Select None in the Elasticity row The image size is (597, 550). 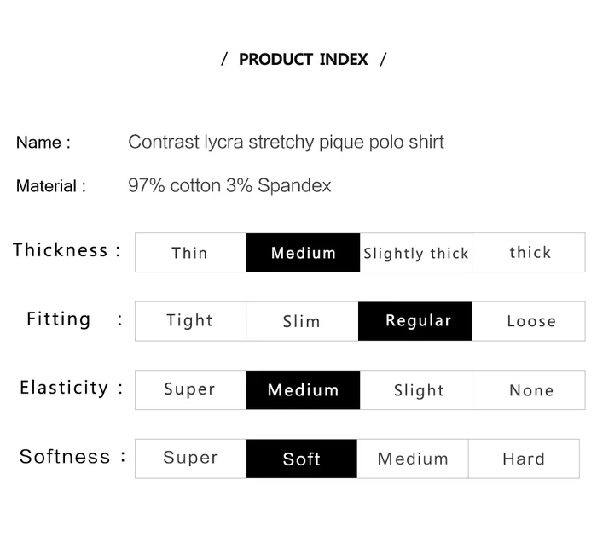(529, 390)
